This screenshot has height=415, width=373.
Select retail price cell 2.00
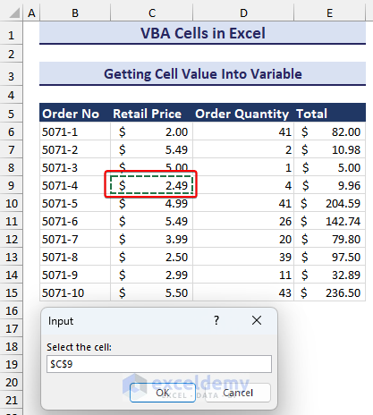point(151,131)
